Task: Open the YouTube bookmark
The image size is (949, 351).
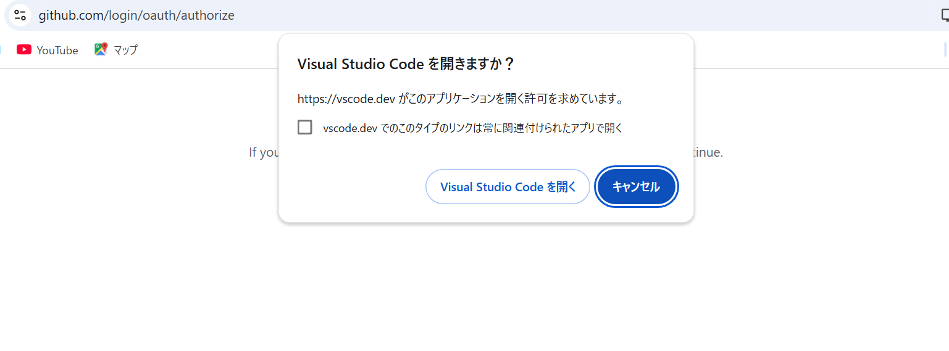Action: pyautogui.click(x=48, y=50)
